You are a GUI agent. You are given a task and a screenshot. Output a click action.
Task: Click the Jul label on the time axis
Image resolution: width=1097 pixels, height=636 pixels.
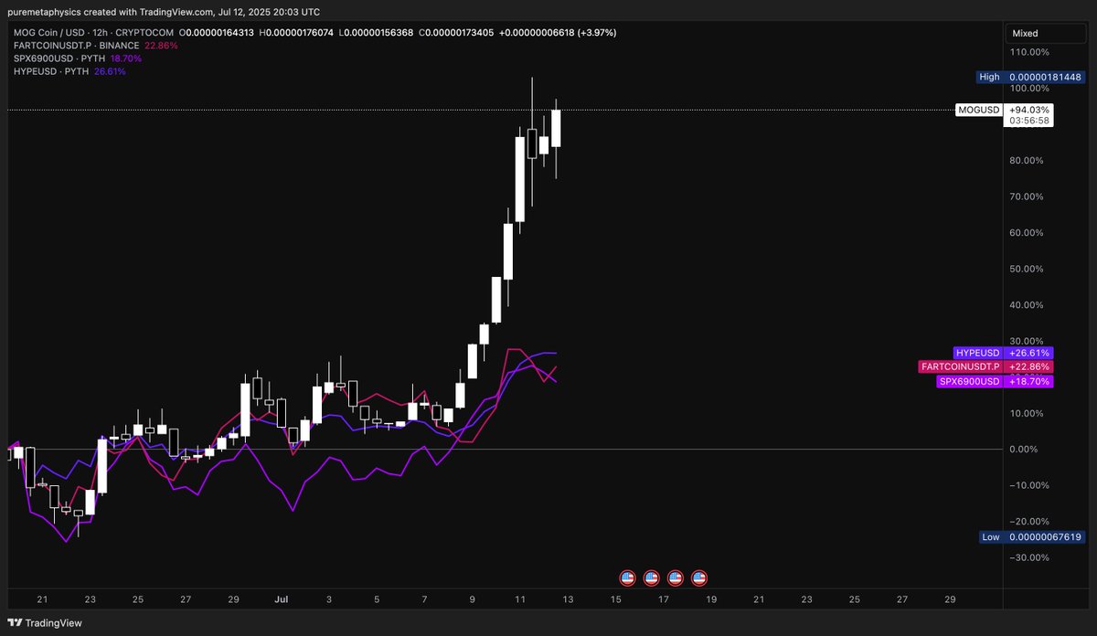[x=282, y=599]
